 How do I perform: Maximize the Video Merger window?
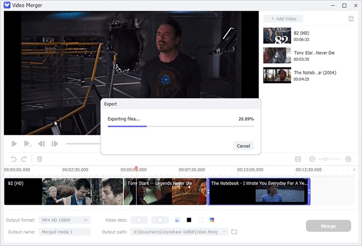click(x=344, y=6)
